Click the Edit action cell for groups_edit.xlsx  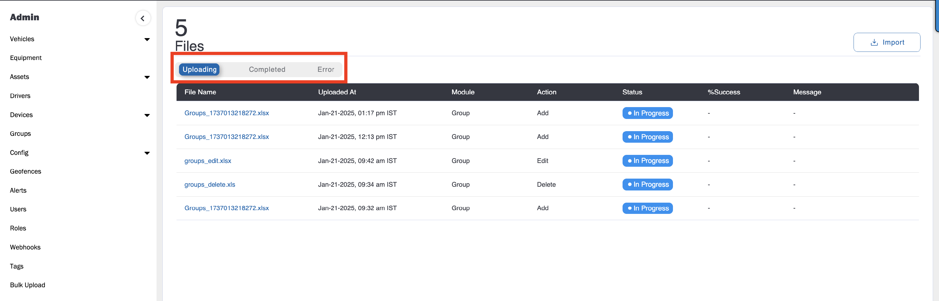[542, 161]
